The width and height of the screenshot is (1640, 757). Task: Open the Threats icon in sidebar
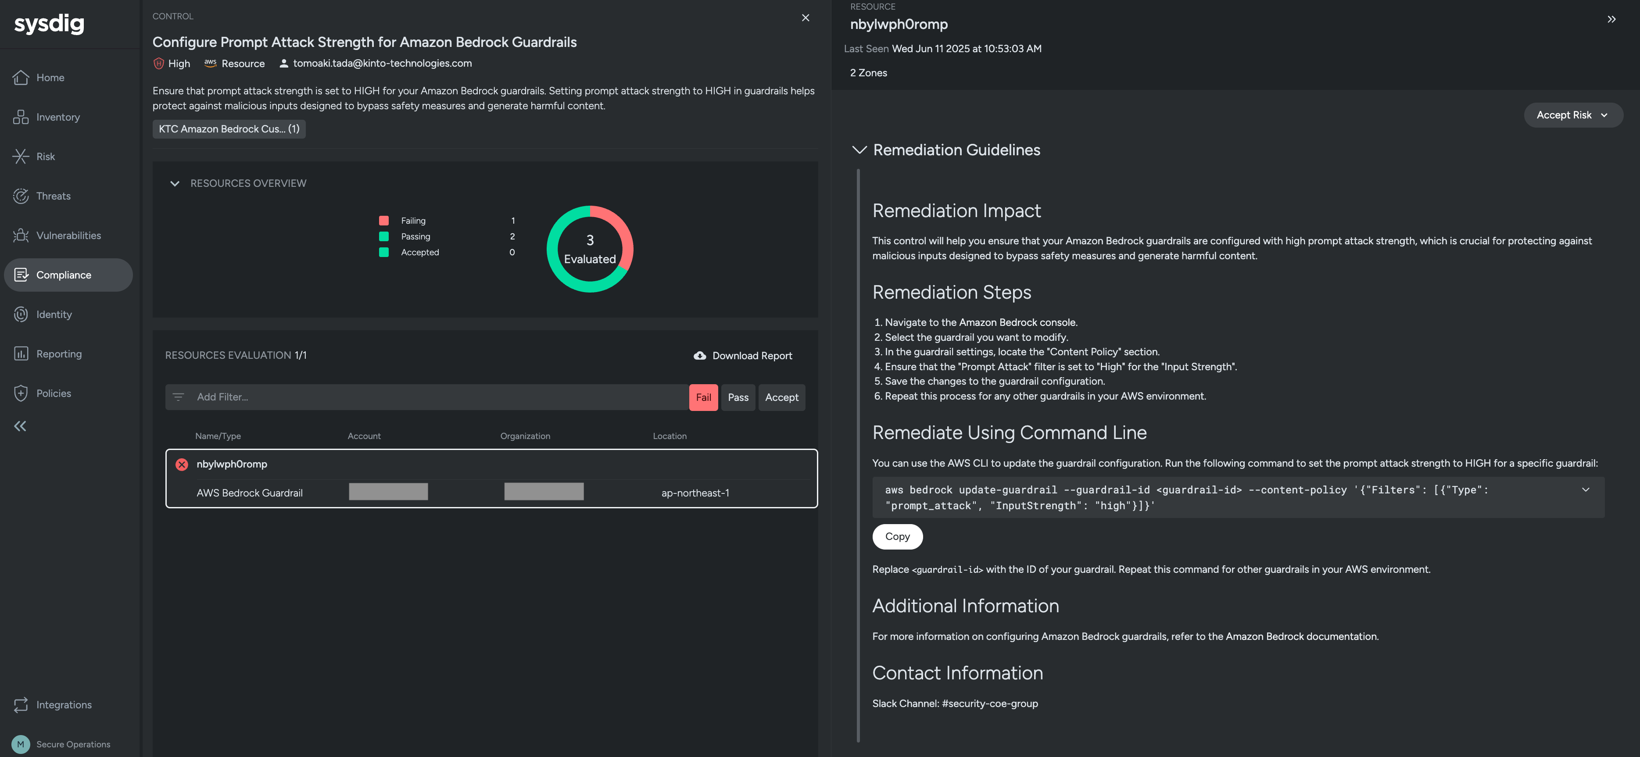21,196
